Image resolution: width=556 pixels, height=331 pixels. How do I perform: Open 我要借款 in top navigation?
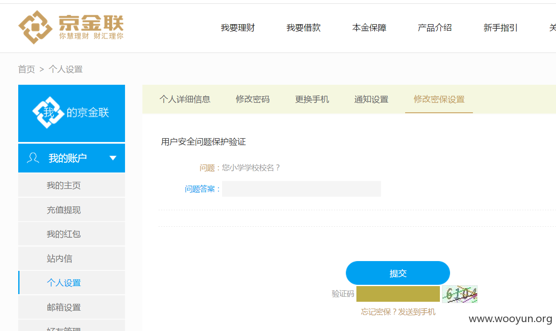(303, 28)
